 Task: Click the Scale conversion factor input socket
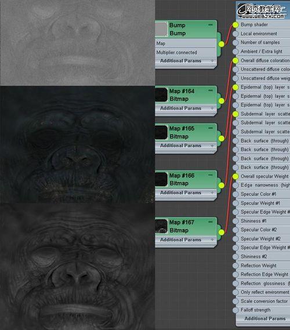[235, 301]
